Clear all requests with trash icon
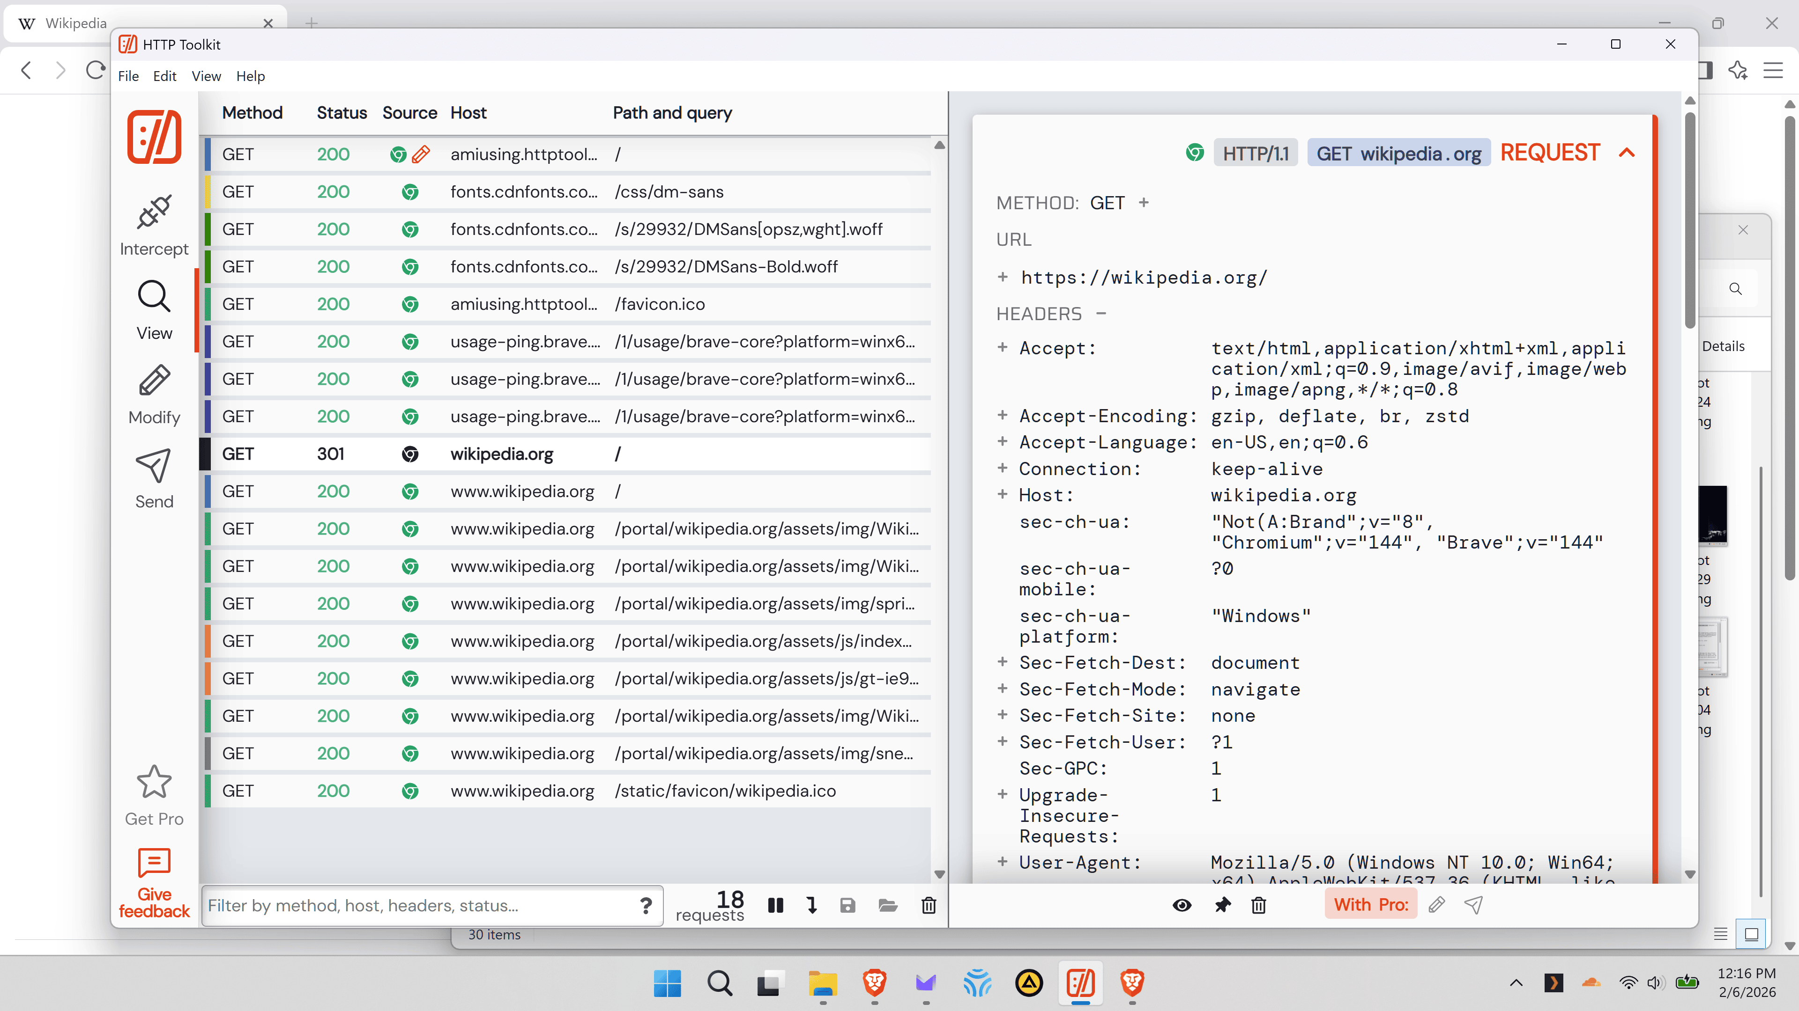The height and width of the screenshot is (1011, 1799). click(928, 905)
